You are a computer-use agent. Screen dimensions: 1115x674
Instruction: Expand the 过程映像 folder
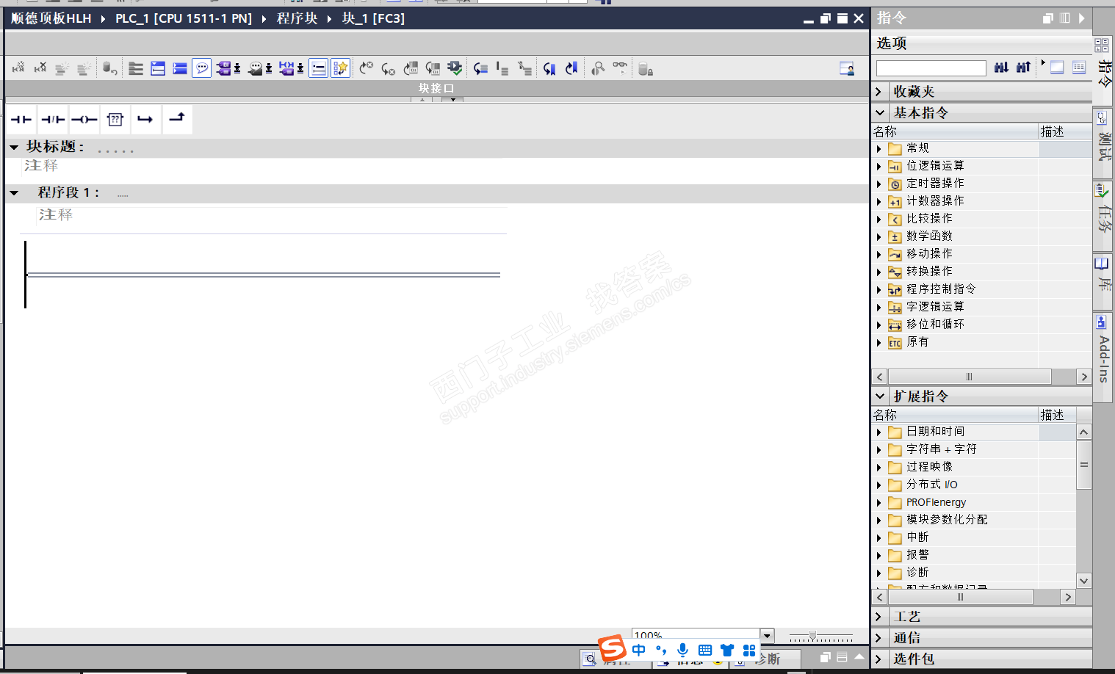click(879, 467)
